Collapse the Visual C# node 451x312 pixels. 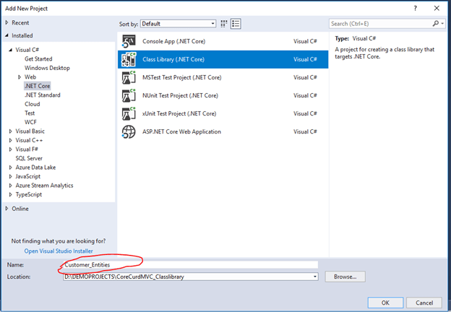point(11,50)
